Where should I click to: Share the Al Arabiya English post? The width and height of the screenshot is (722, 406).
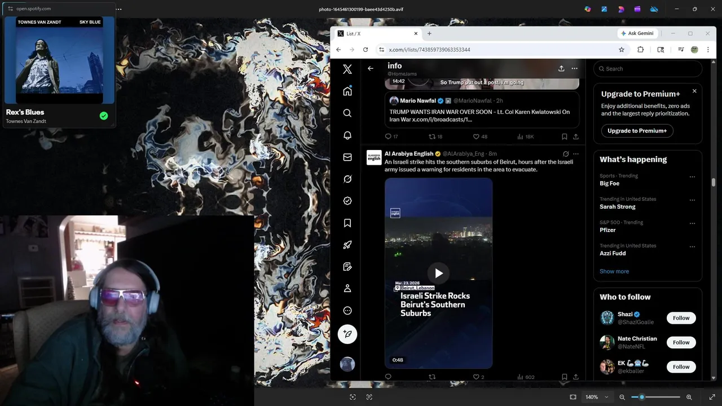tap(575, 377)
